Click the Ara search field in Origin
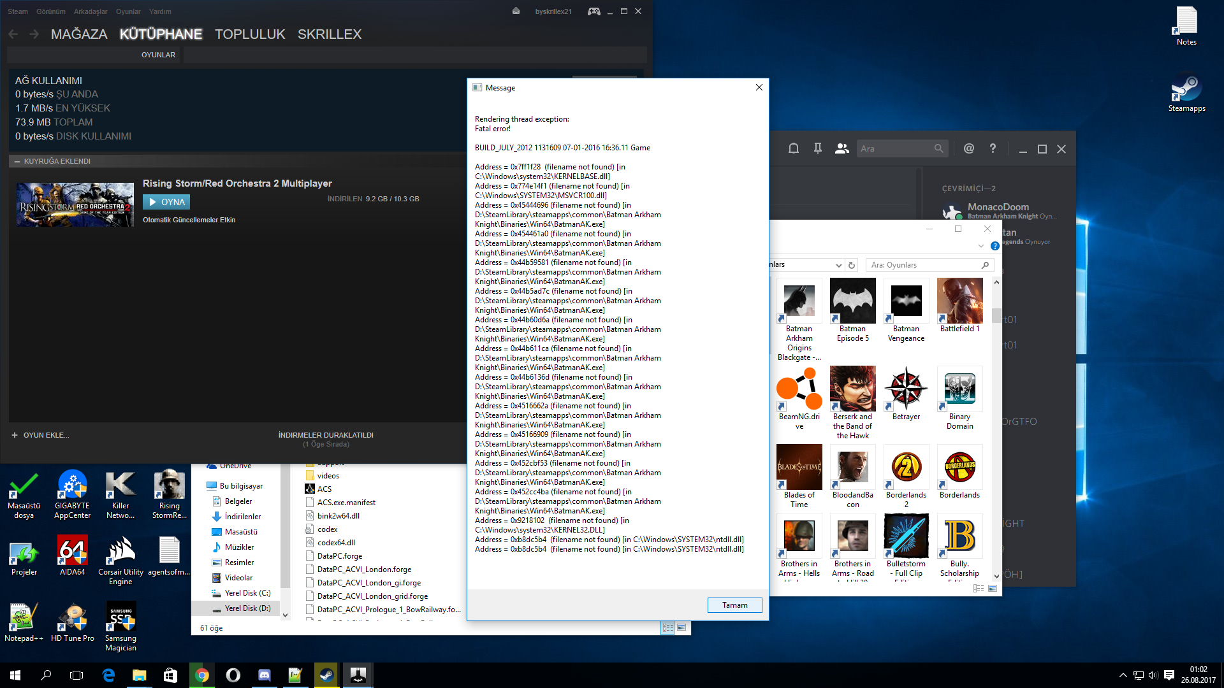1224x688 pixels. click(902, 148)
